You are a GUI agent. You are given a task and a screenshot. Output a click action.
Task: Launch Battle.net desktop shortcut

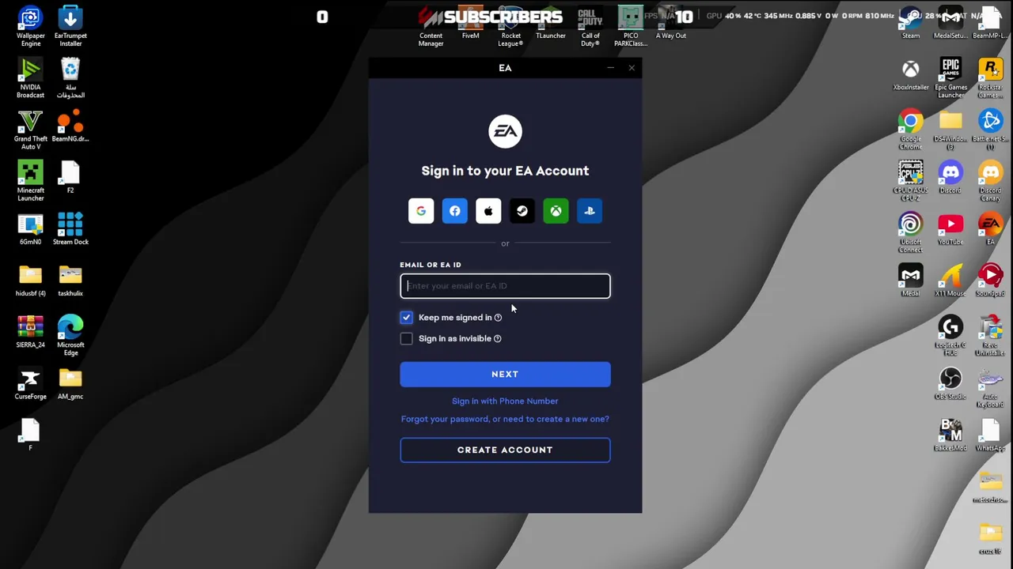coord(991,129)
